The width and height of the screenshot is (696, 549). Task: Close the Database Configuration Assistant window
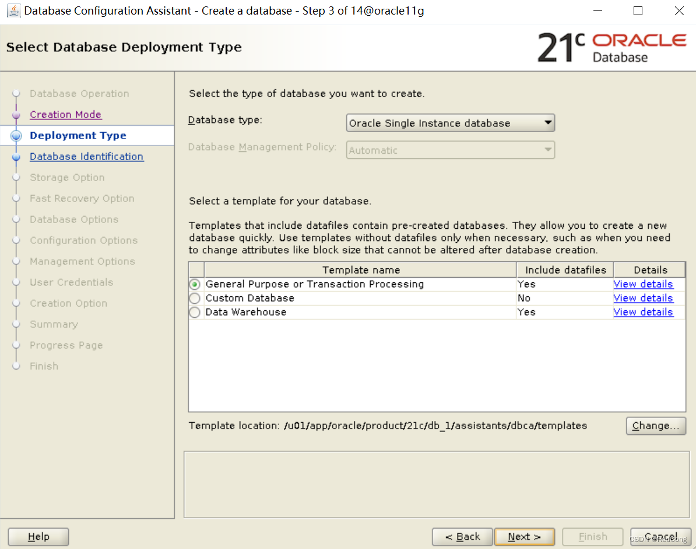click(x=679, y=10)
